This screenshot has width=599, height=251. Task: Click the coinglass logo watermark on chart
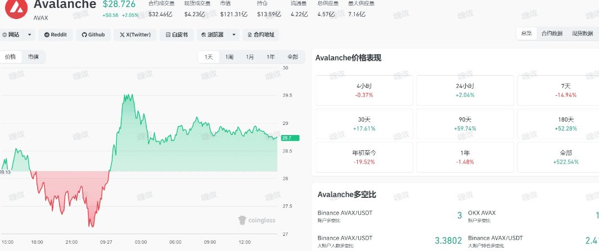[x=242, y=220]
